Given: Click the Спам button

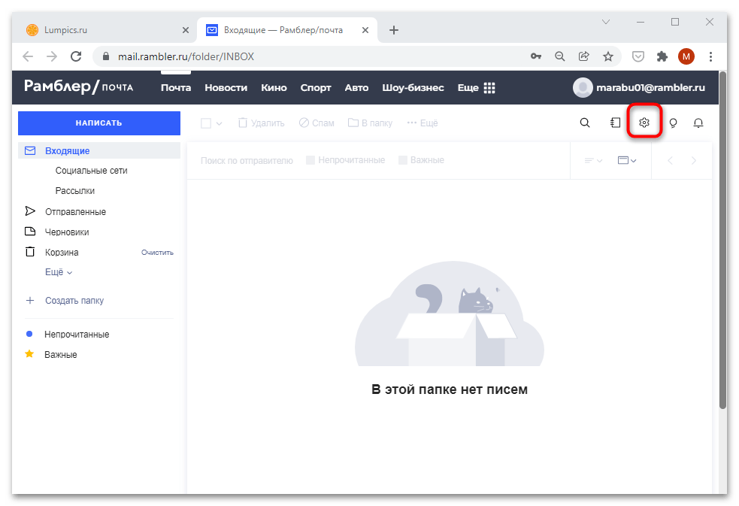Looking at the screenshot, I should coord(316,123).
